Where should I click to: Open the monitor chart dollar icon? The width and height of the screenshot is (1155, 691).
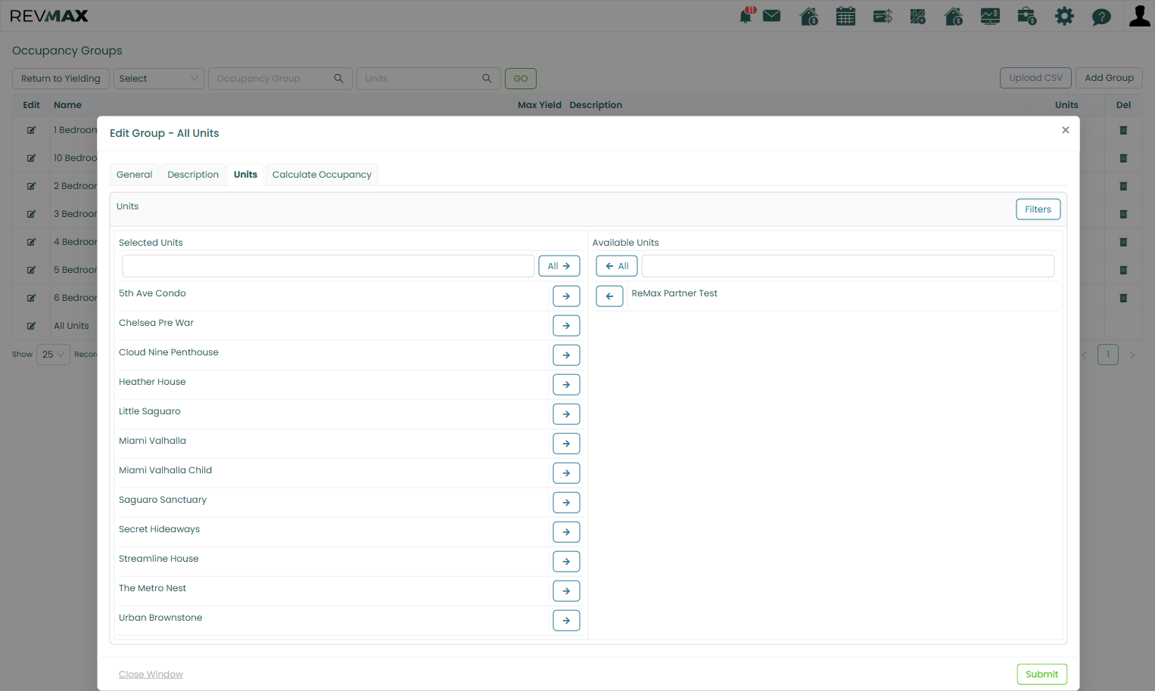990,16
